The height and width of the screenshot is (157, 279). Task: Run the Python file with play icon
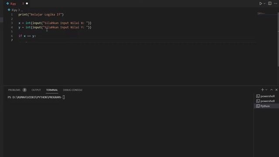click(x=261, y=3)
